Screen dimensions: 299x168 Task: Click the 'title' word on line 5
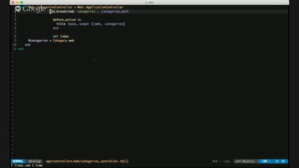point(61,24)
